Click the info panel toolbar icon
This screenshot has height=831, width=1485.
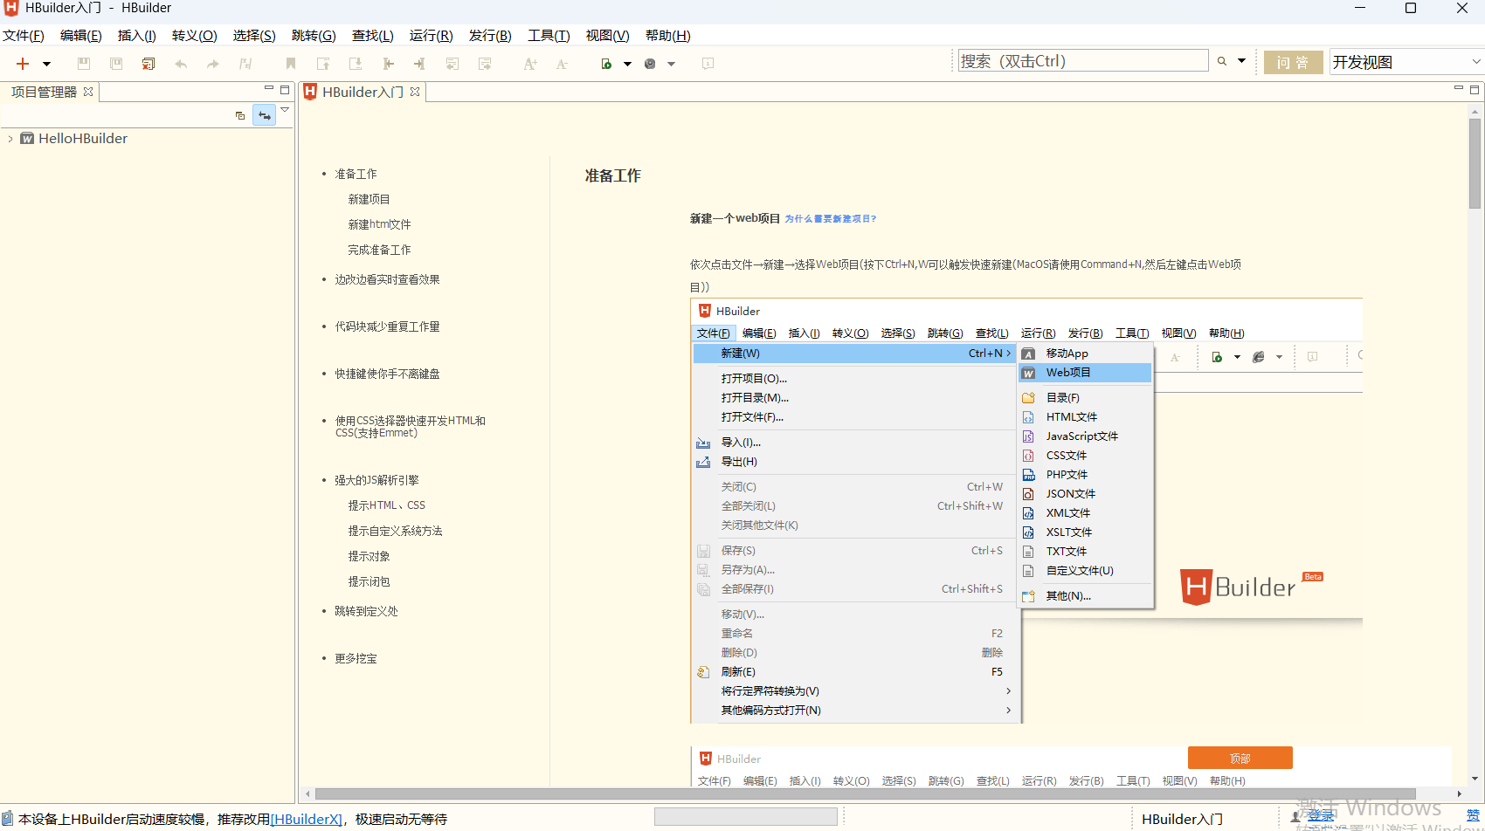click(x=708, y=64)
